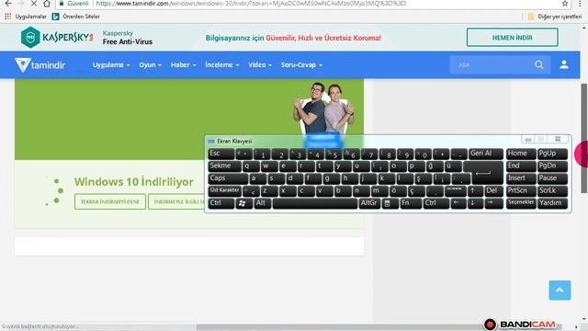
Task: Click the z key on on-screen keyboard
Action: 269,190
